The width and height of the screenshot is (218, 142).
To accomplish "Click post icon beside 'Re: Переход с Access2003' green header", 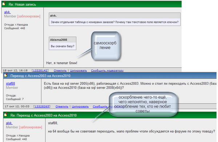I will point(6,115).
